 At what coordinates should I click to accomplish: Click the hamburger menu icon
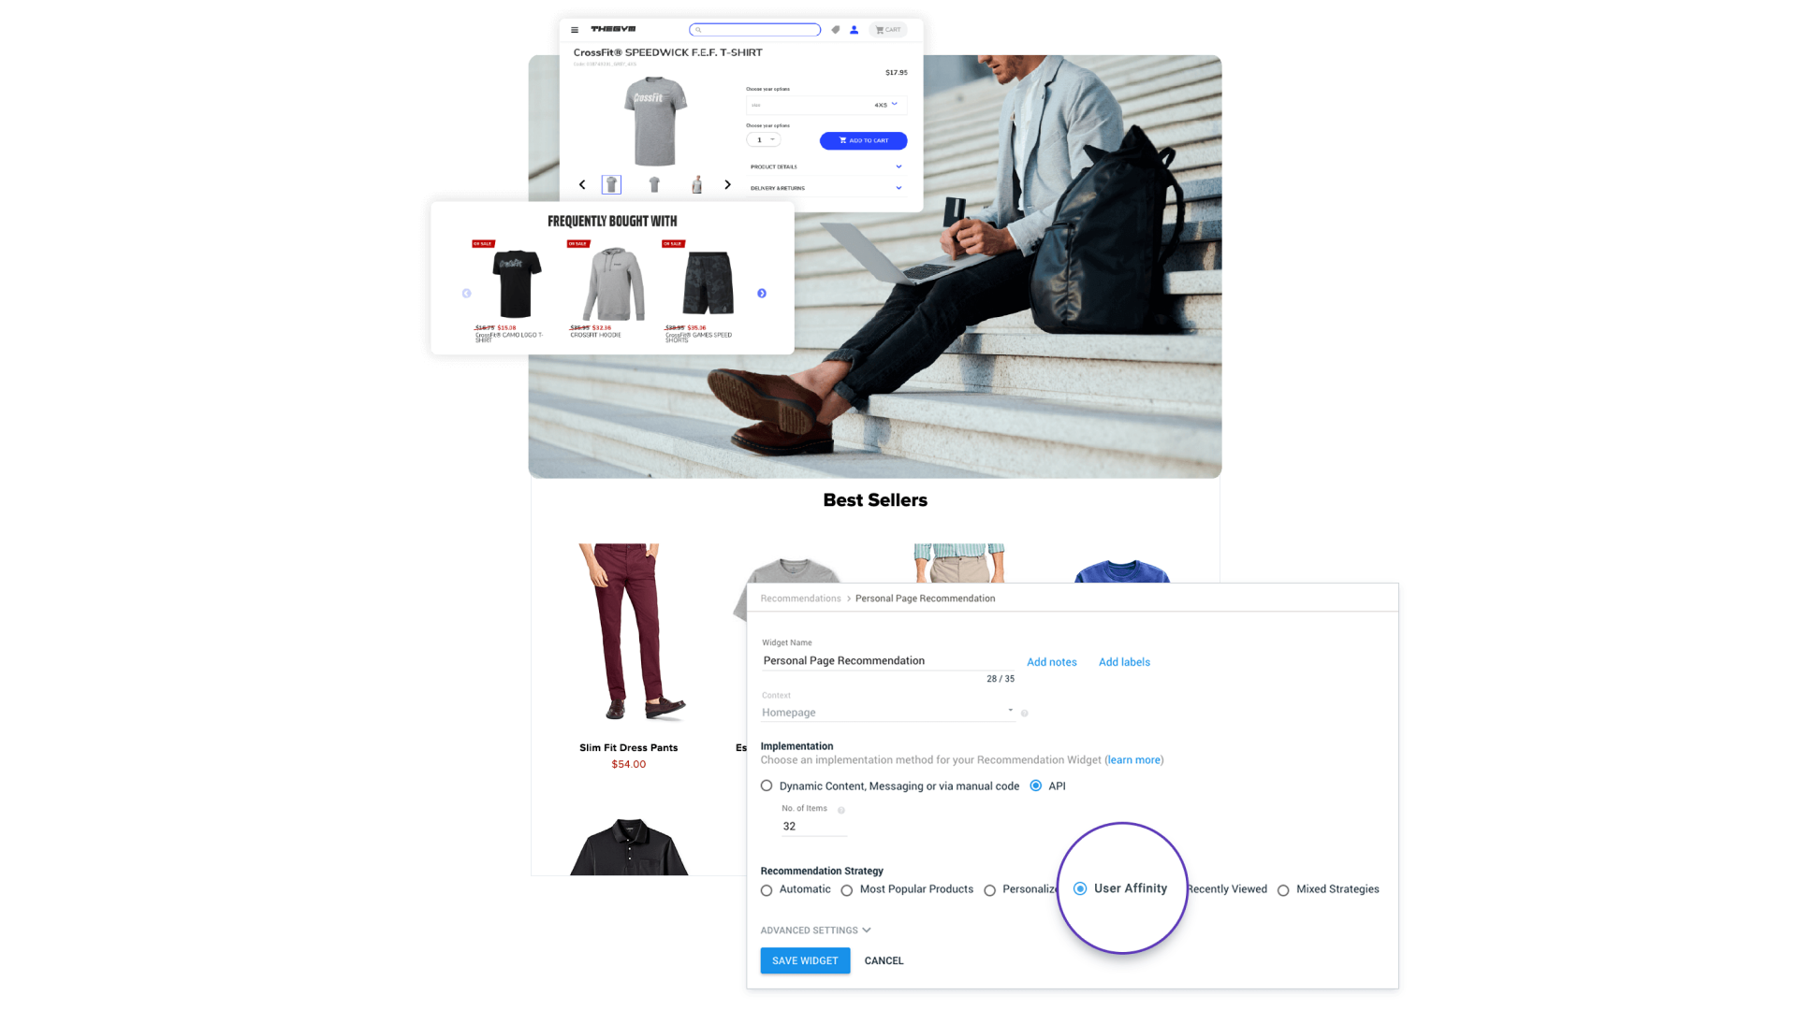(576, 28)
